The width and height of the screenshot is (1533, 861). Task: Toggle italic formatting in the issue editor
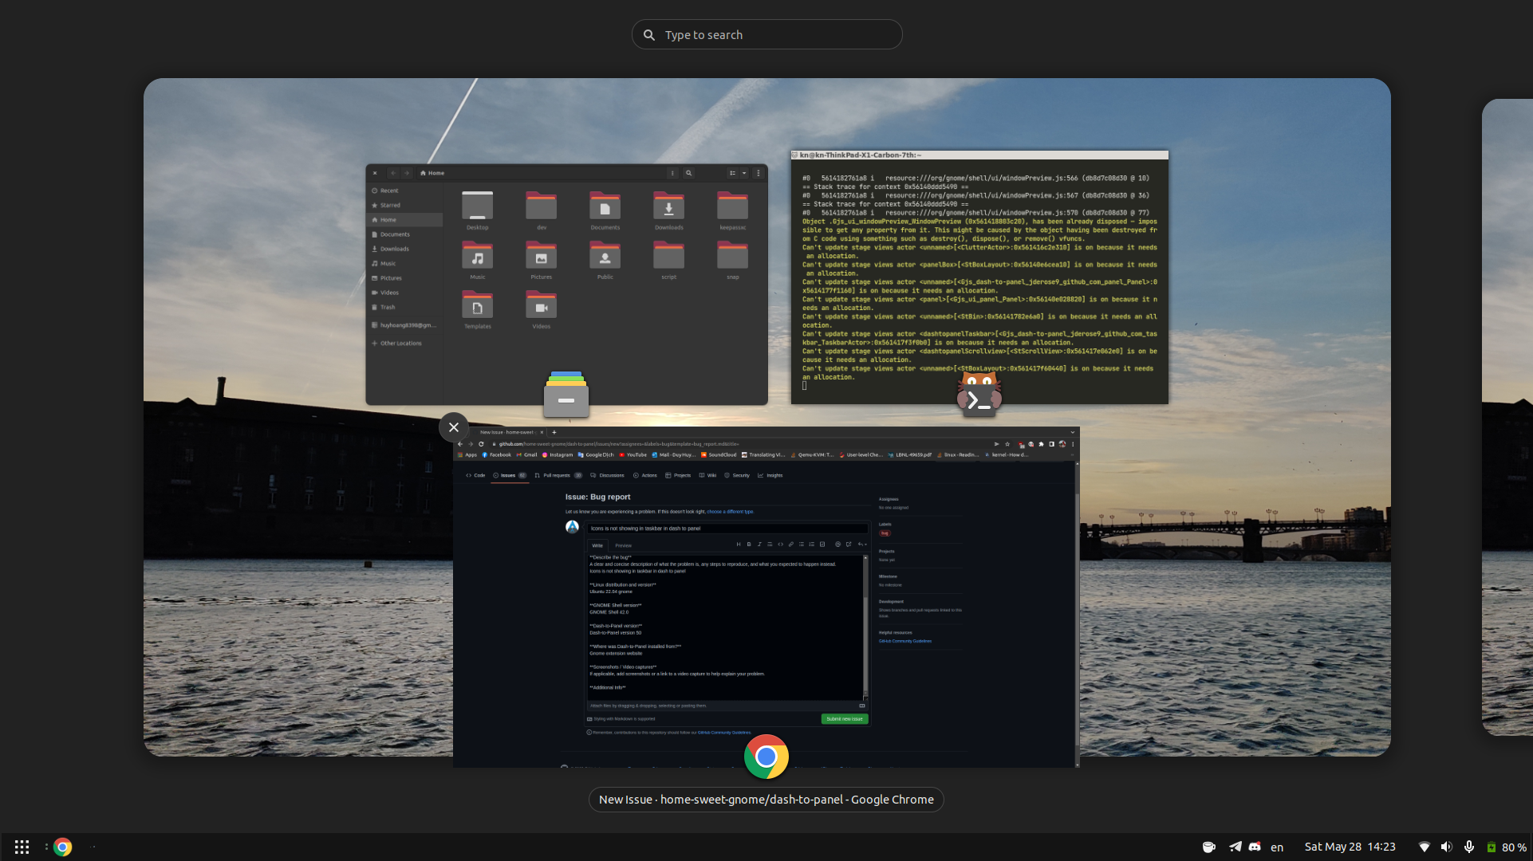759,545
